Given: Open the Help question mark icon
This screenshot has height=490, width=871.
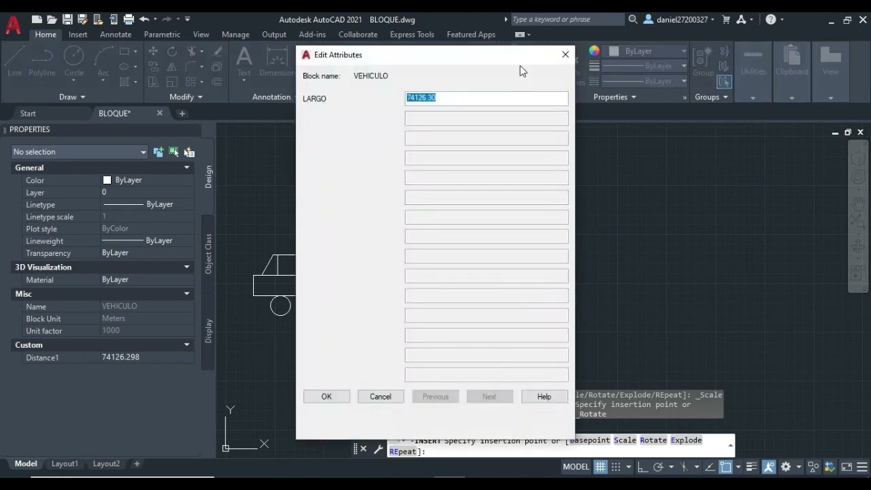Looking at the screenshot, I should [771, 20].
